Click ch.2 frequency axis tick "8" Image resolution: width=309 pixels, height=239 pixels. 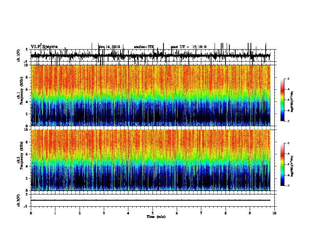(x=27, y=142)
